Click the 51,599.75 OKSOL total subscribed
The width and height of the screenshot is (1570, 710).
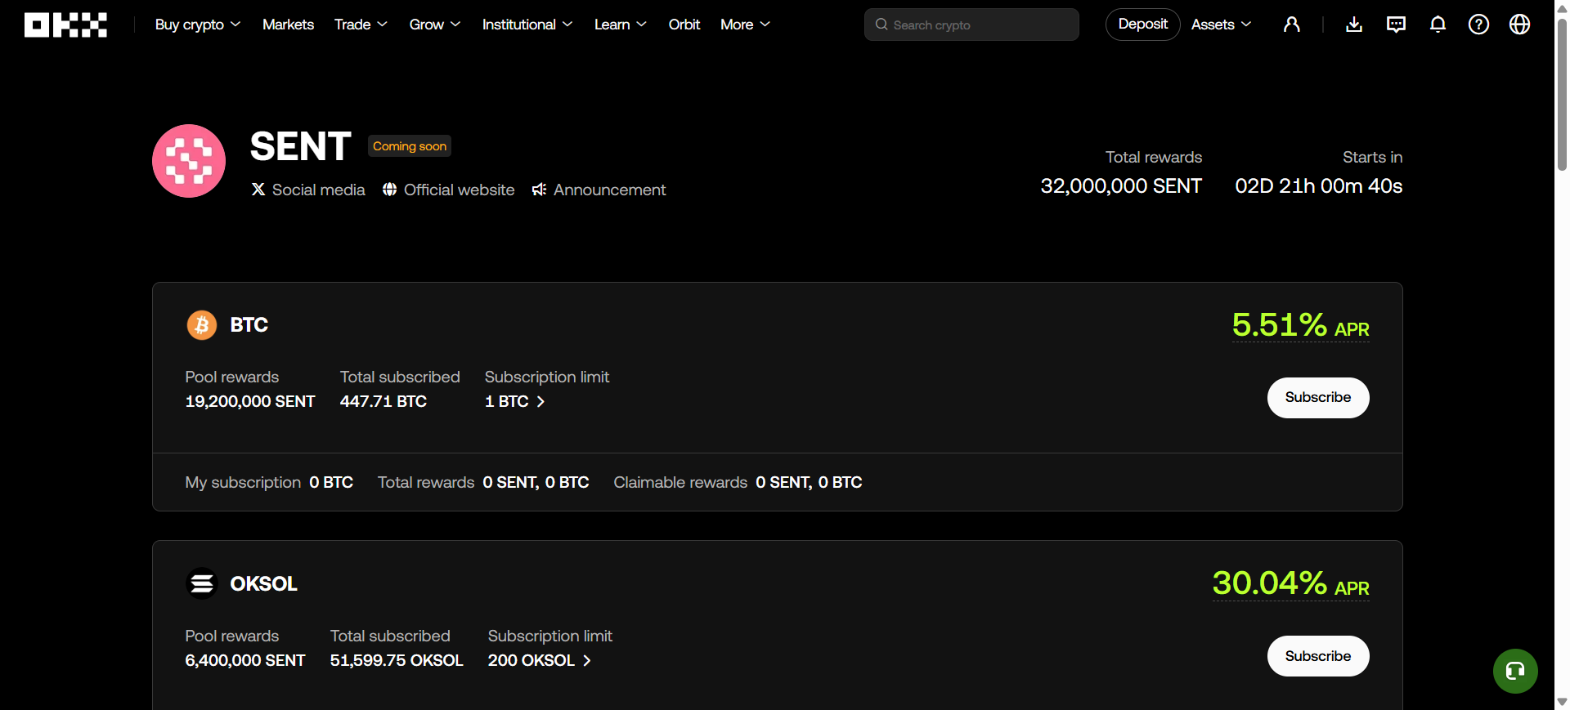[397, 660]
